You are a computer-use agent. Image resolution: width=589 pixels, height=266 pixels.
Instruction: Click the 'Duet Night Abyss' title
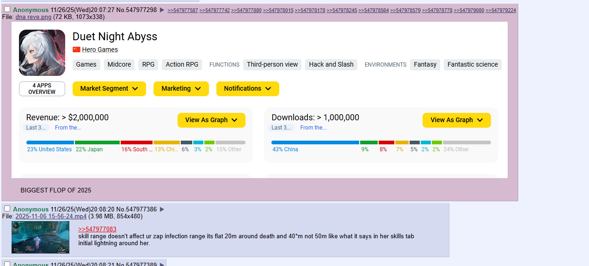[x=115, y=37]
